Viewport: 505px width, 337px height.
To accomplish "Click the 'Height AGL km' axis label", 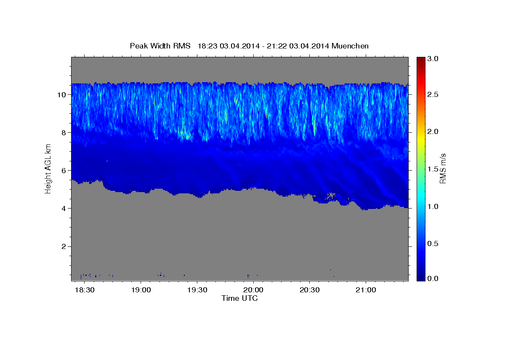I will [x=48, y=168].
